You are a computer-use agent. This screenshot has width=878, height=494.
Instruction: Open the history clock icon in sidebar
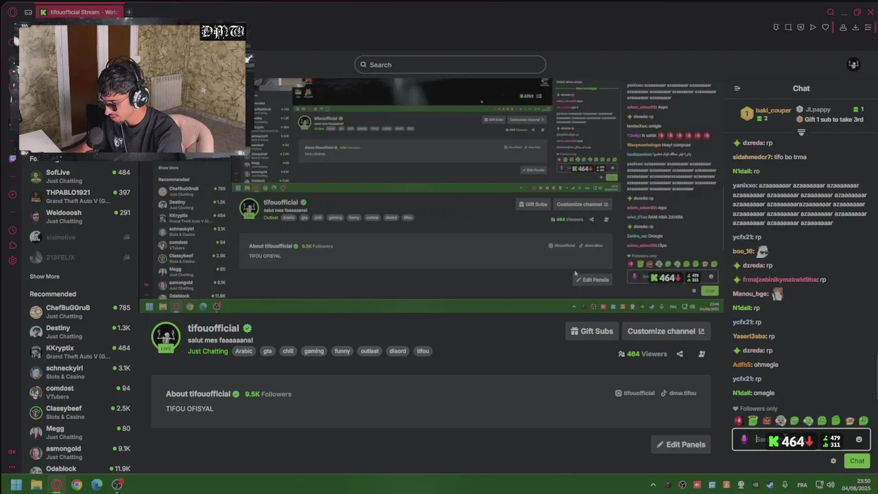[x=12, y=230]
